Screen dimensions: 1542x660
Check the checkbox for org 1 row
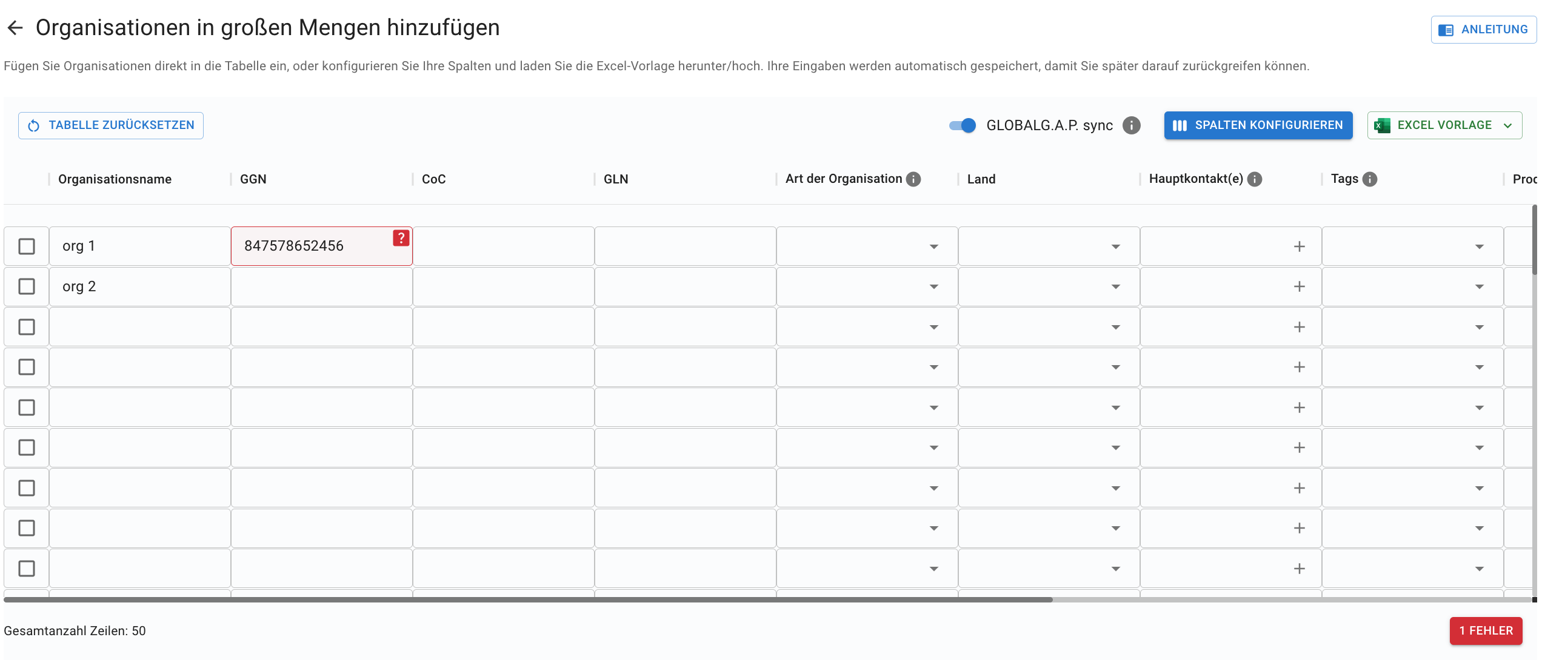27,246
